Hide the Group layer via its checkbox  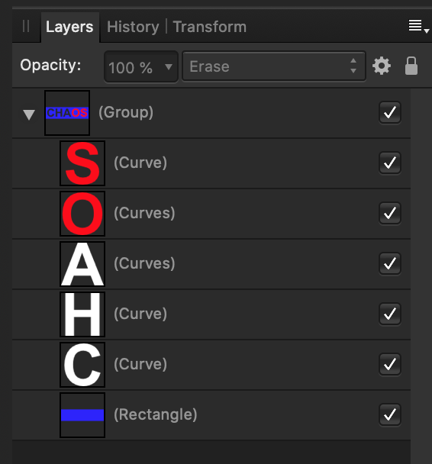pos(390,112)
